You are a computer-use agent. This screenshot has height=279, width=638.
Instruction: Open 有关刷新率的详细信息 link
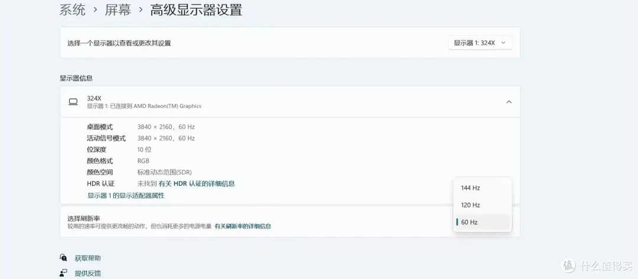(x=243, y=226)
